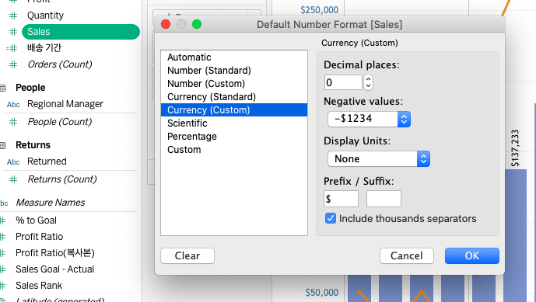The height and width of the screenshot is (302, 536).
Task: Click the Clear button
Action: coord(187,255)
